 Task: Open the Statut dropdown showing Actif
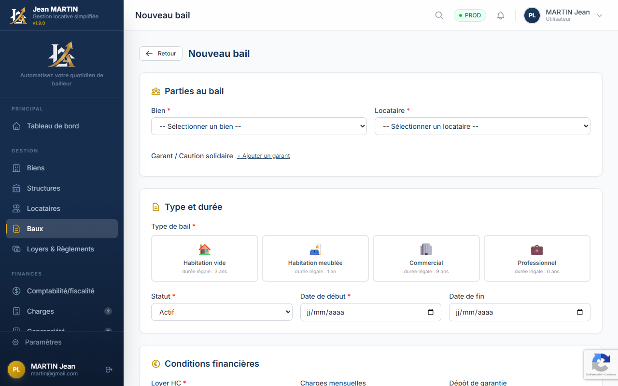click(x=222, y=312)
